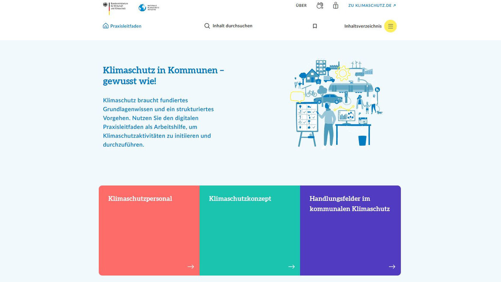
Task: Click the magnifier to search content
Action: click(x=208, y=26)
